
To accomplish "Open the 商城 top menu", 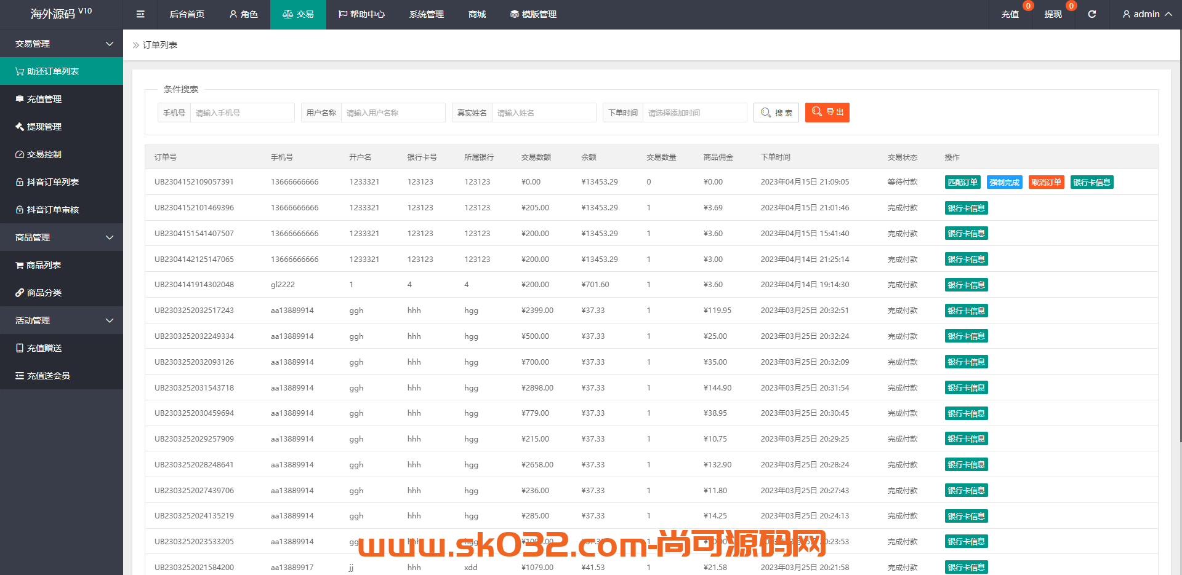I will [x=477, y=14].
